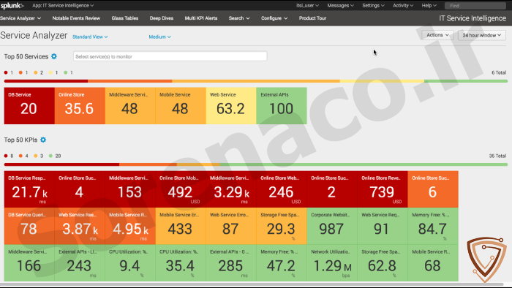Open the External APIs - G tile 285
This screenshot has width=512, height=288.
(x=231, y=263)
